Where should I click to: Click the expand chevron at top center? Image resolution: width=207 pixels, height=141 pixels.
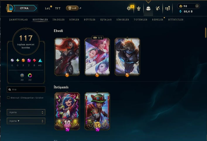point(148,1)
